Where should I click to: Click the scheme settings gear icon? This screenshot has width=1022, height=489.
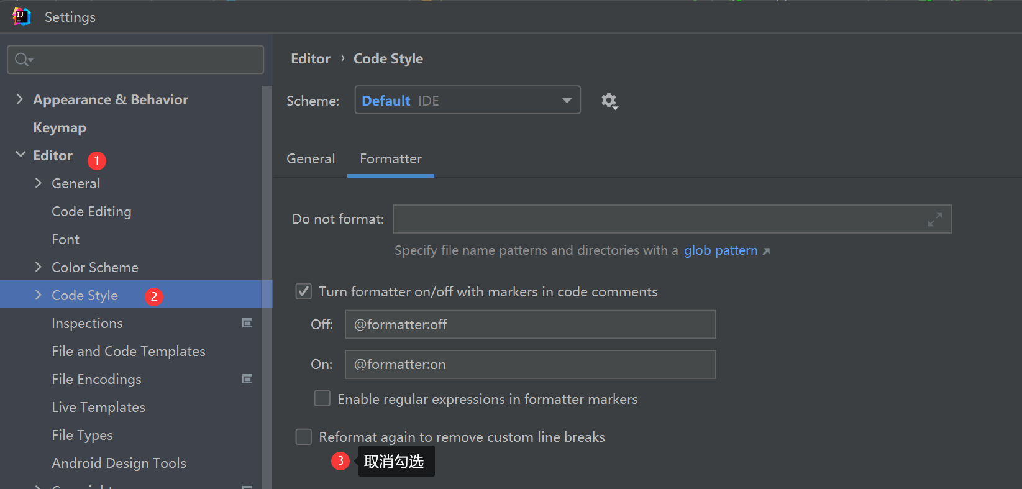(609, 101)
